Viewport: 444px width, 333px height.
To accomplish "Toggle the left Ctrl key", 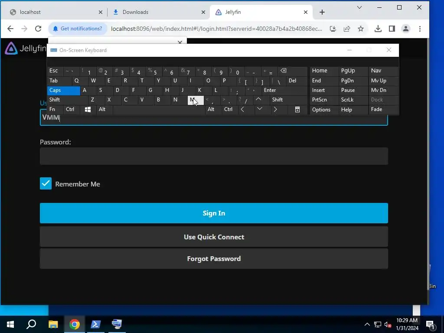I will coord(72,109).
